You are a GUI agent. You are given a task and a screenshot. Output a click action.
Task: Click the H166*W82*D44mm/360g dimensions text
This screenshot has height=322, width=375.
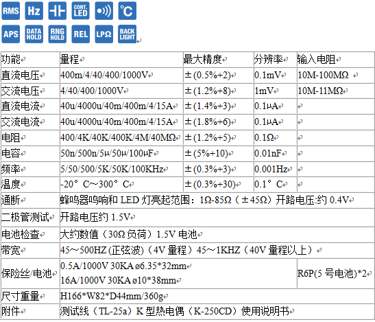(x=112, y=296)
